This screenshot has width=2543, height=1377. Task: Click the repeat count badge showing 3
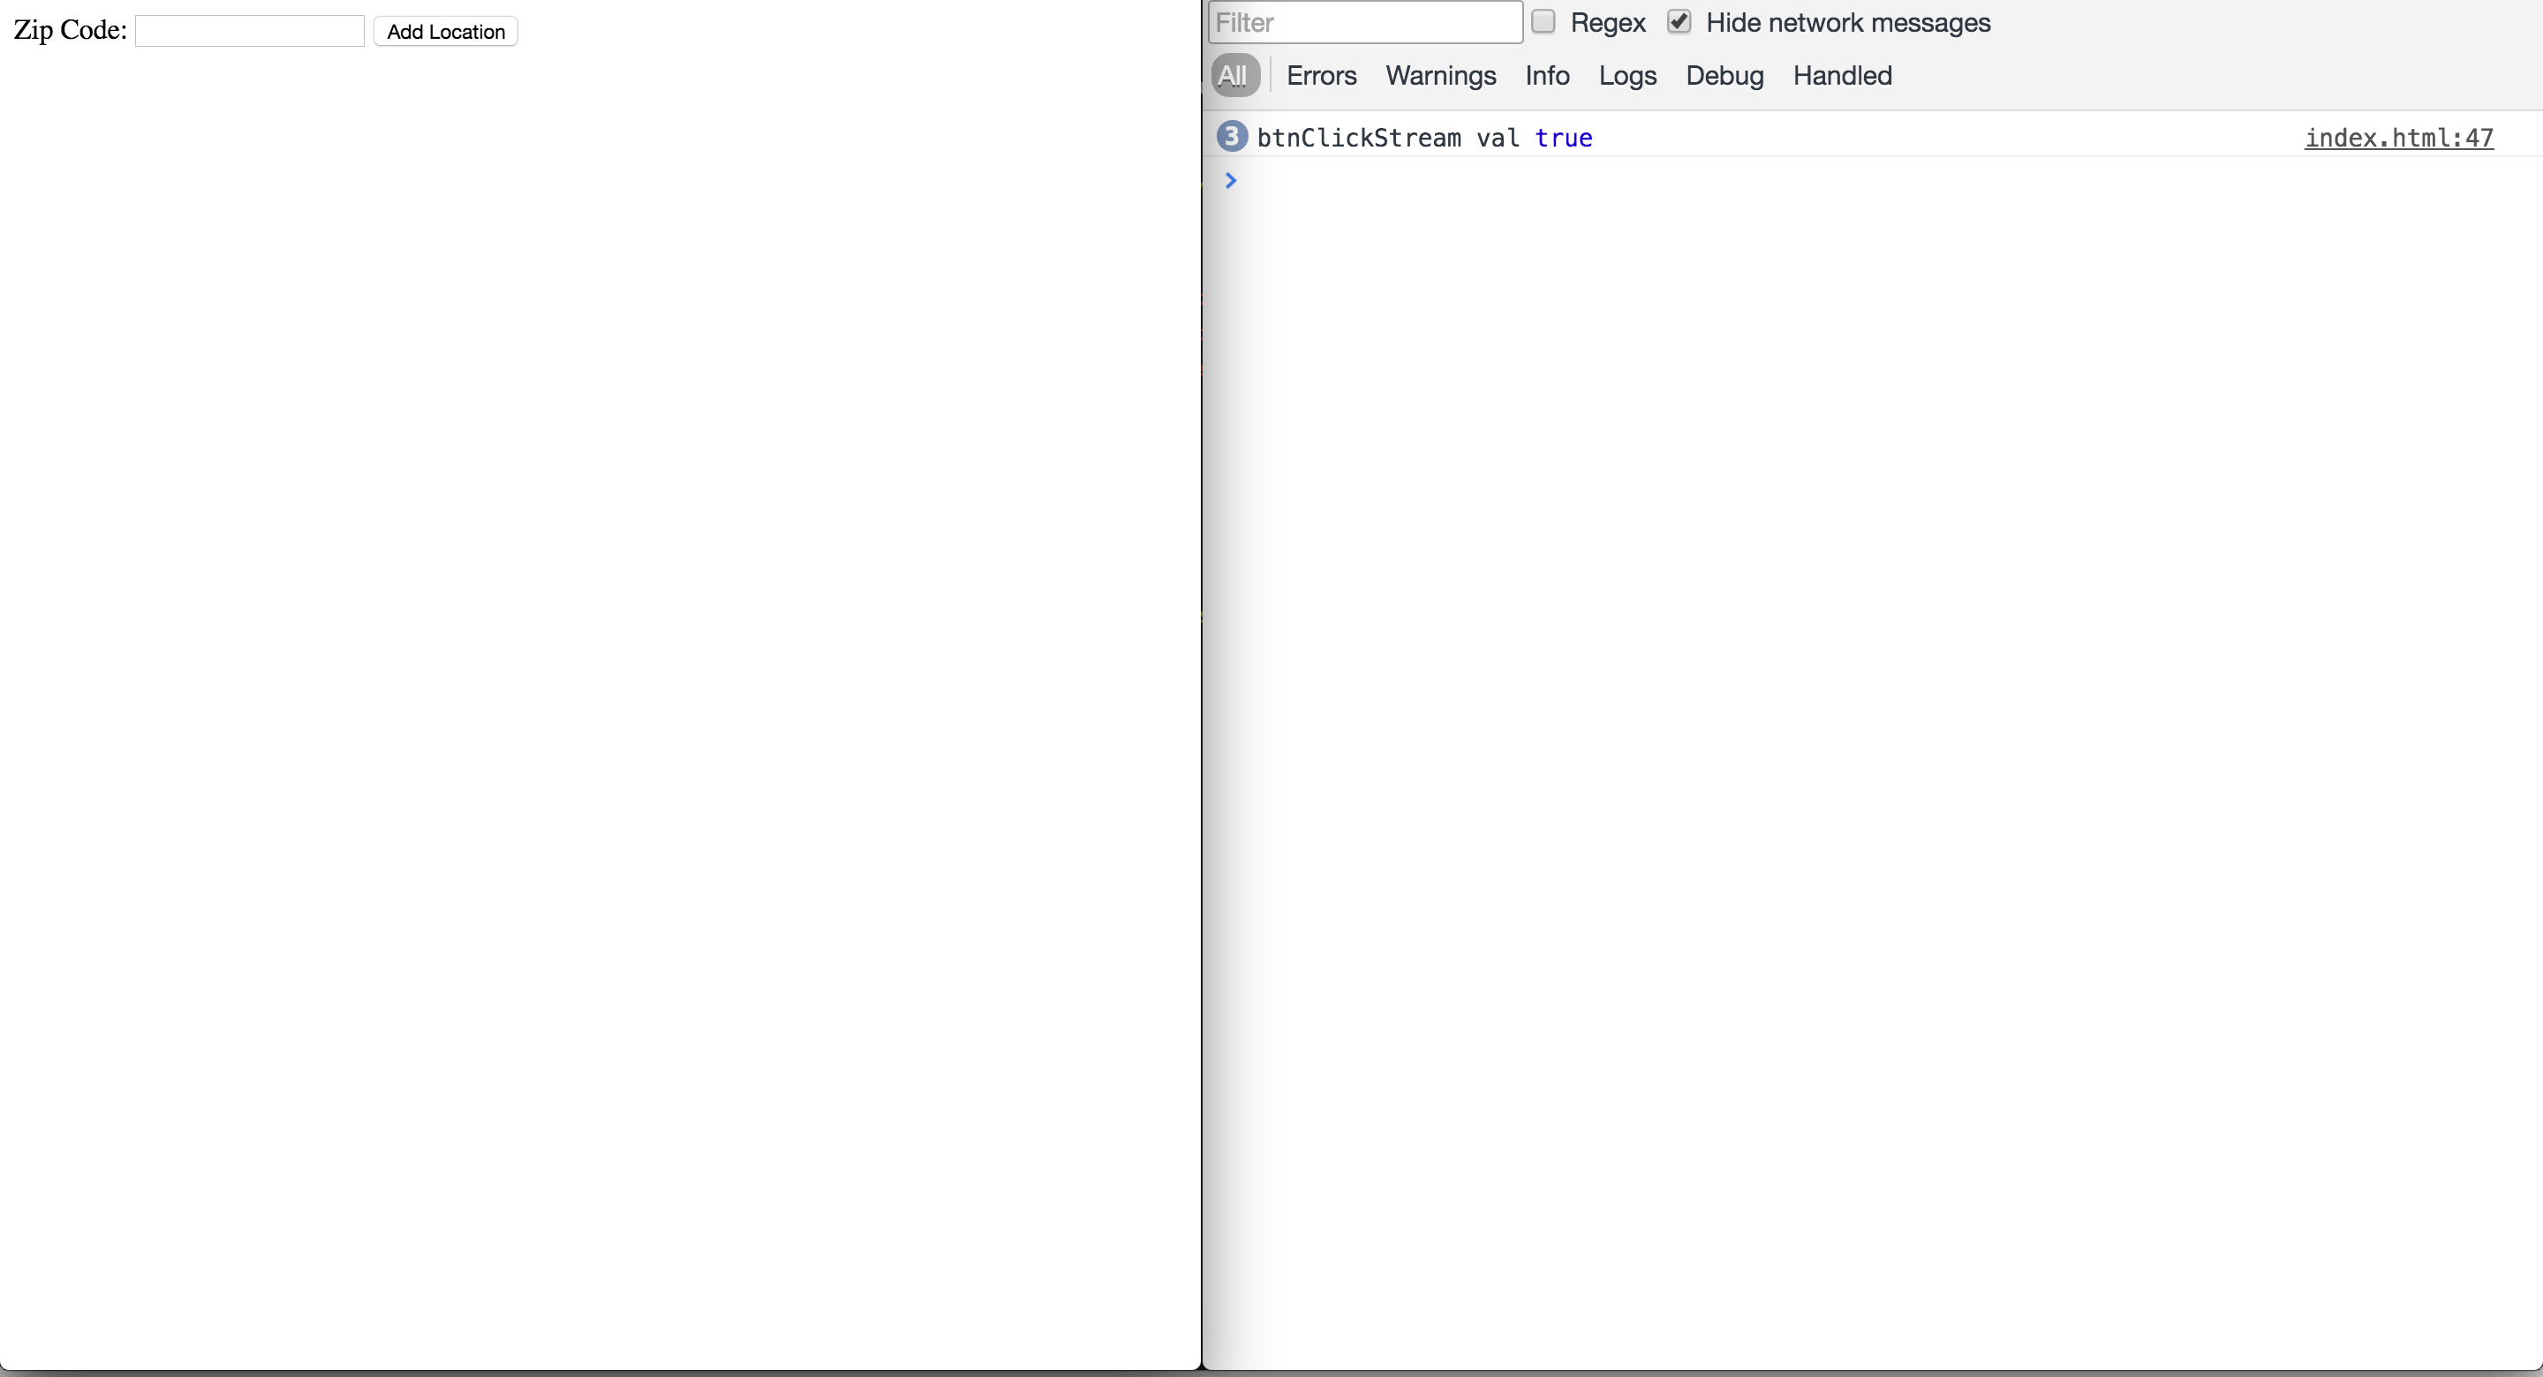(1231, 136)
